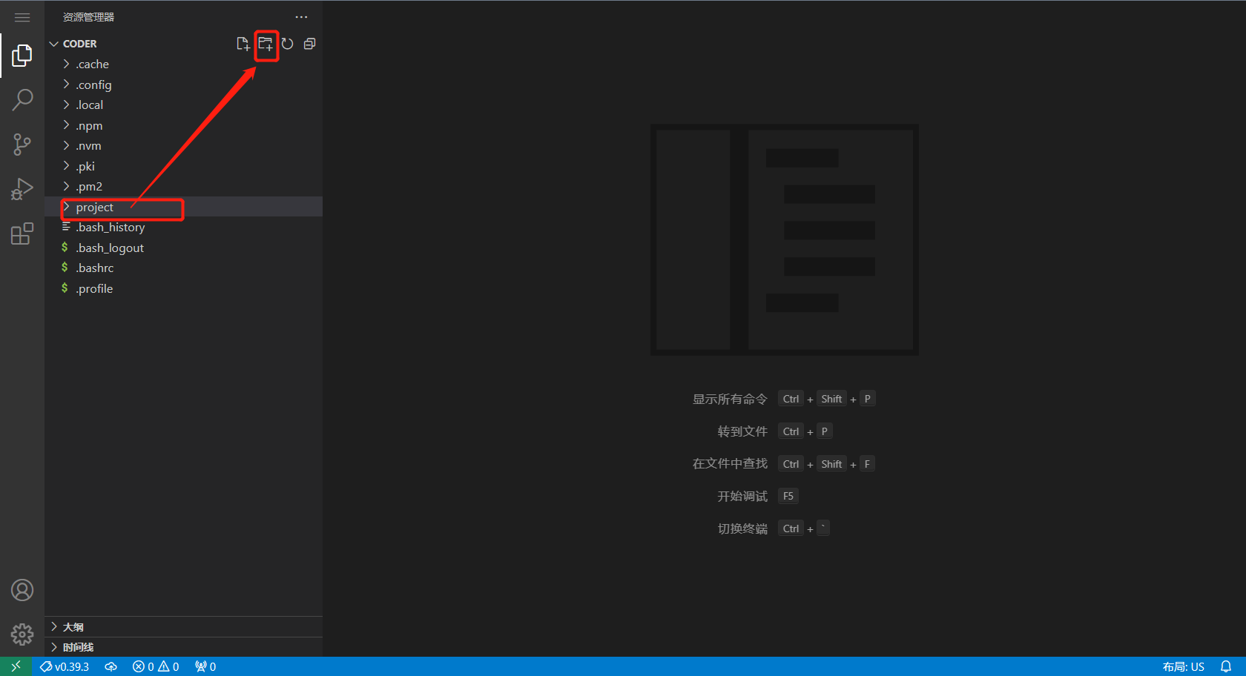Expand the 大纲 outline panel
The image size is (1246, 676).
pyautogui.click(x=73, y=627)
